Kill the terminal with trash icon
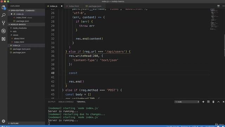This screenshot has width=225, height=127. pyautogui.click(x=213, y=102)
